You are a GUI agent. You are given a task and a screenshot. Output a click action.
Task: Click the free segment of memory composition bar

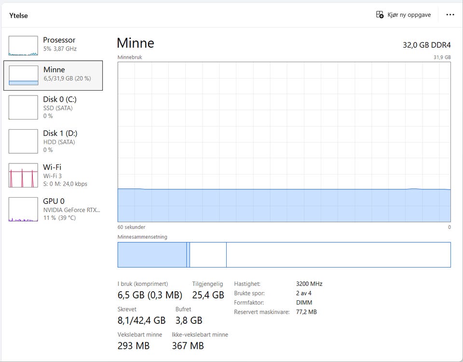(339, 255)
